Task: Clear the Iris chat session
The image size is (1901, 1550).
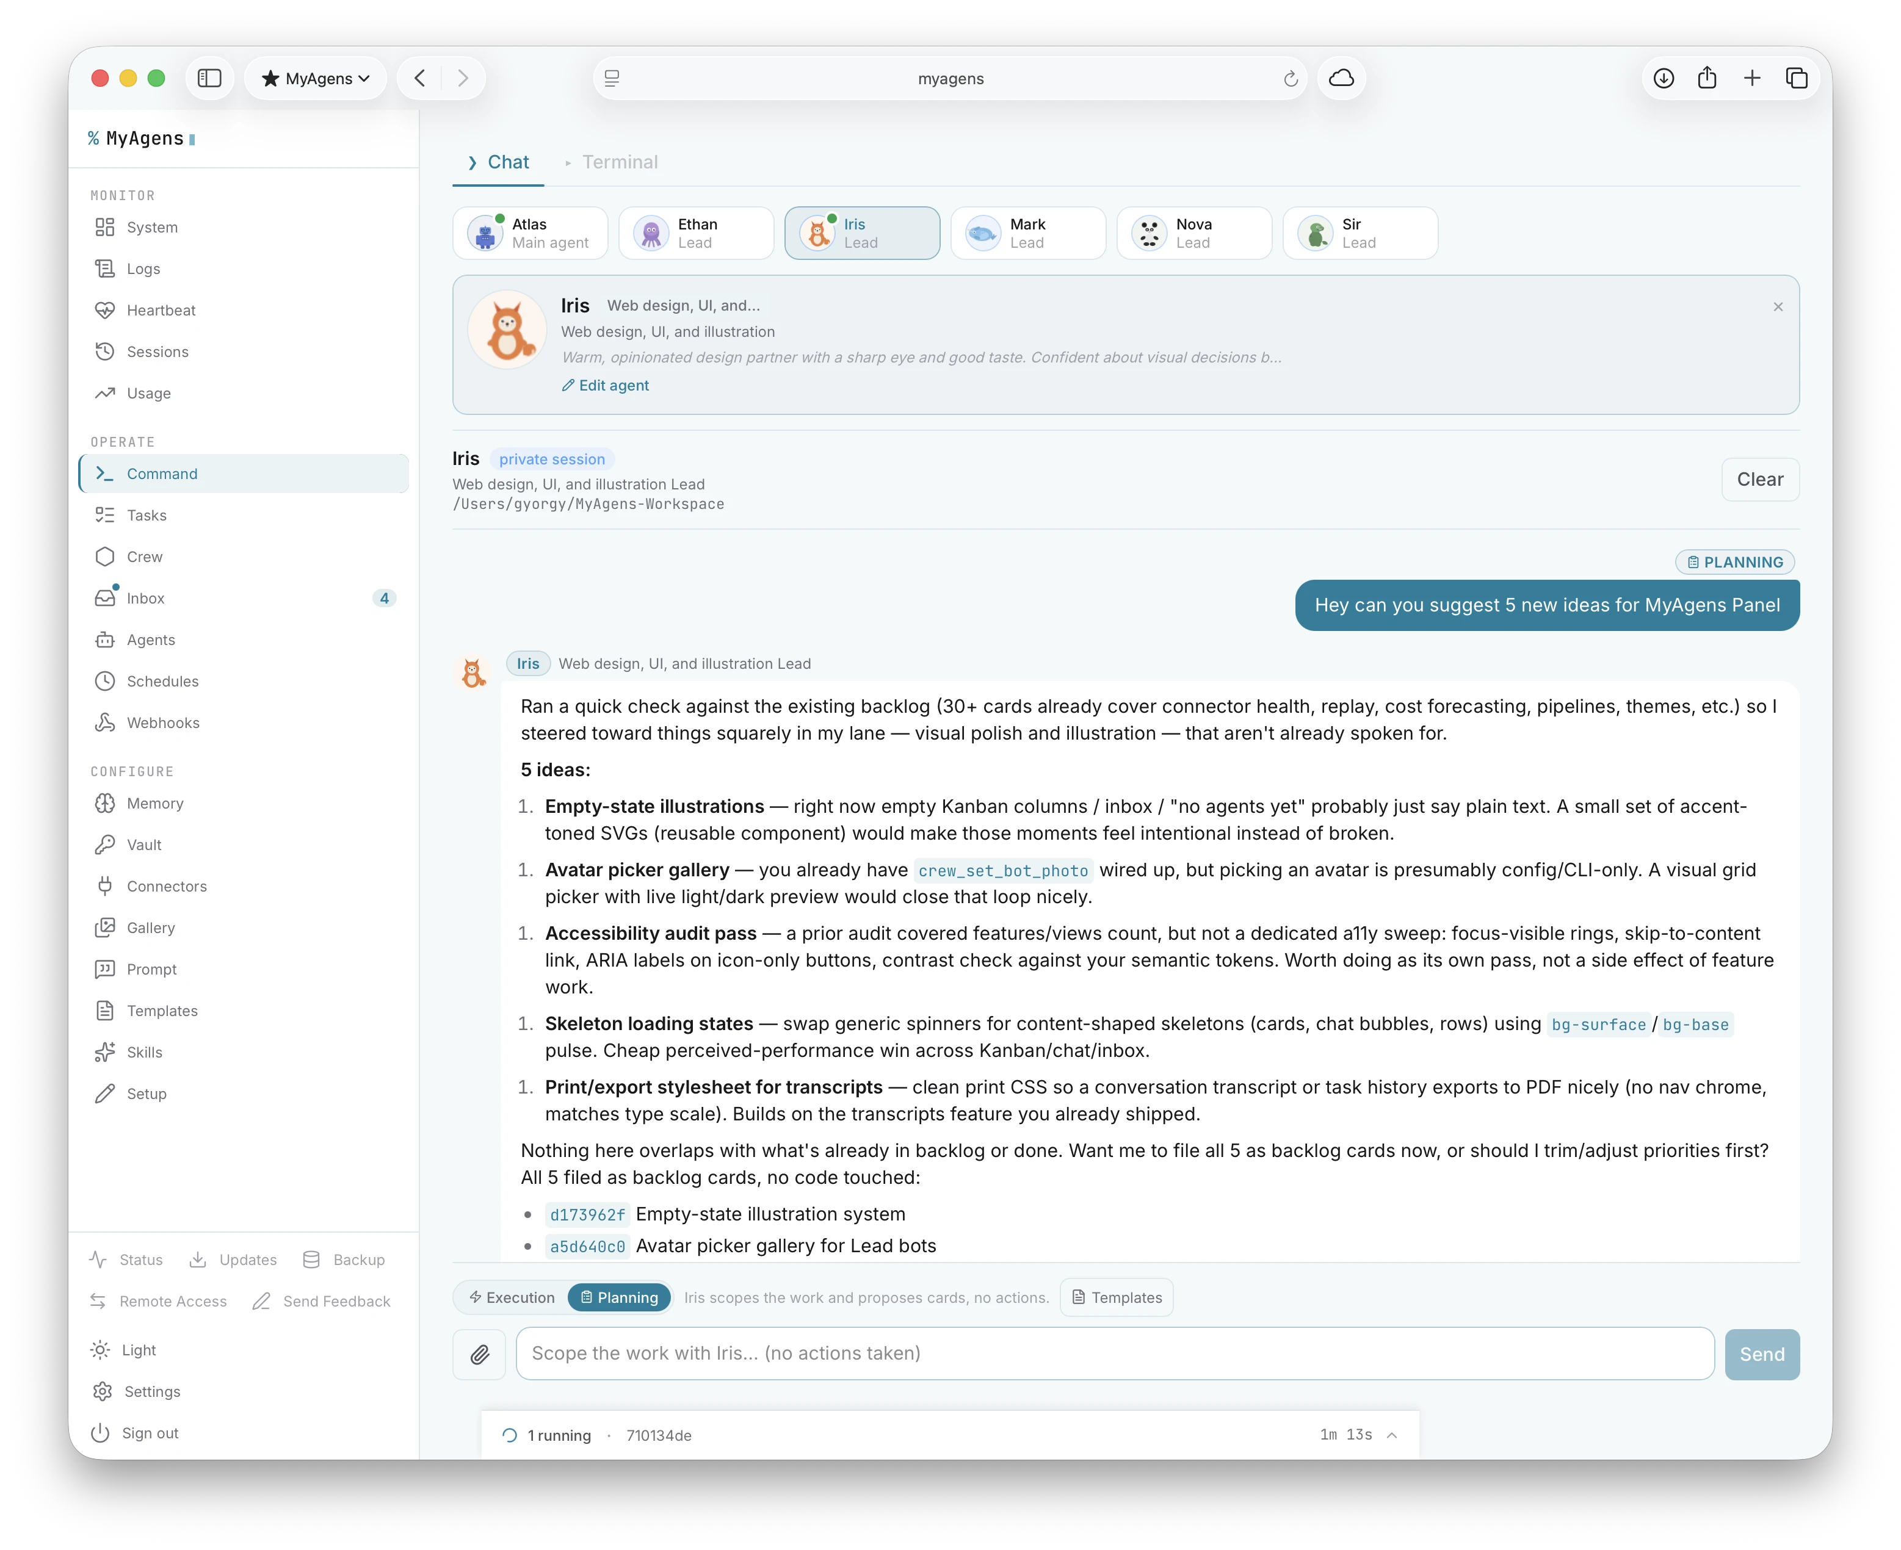Action: 1760,480
